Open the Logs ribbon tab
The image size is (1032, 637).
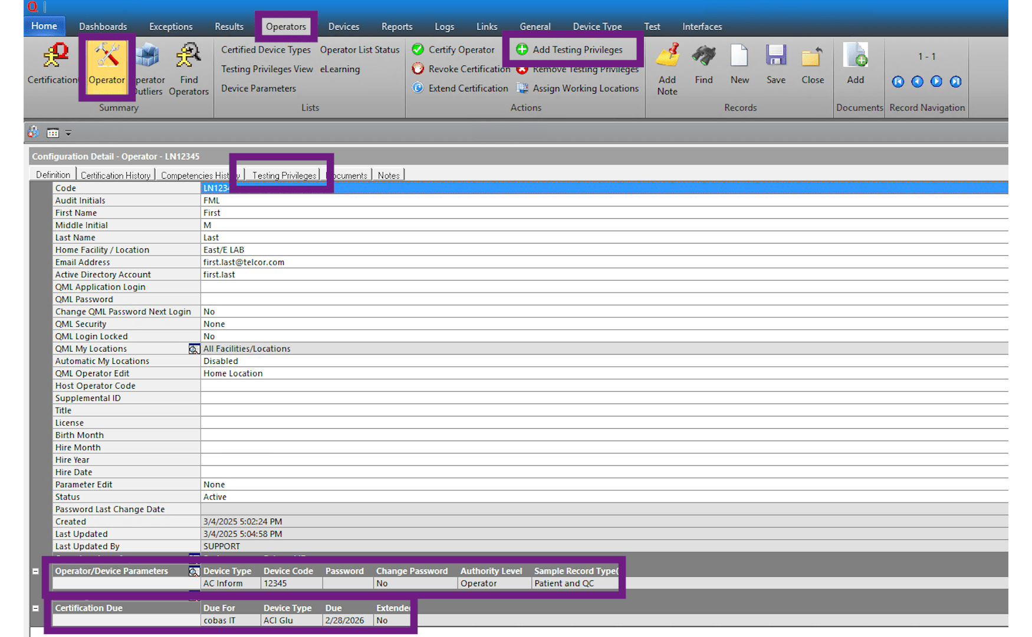click(445, 27)
